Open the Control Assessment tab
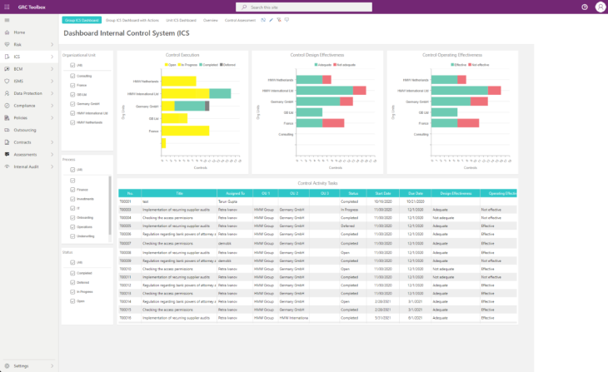 click(240, 20)
